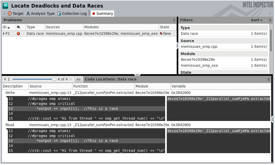This screenshot has height=165, width=275.
Task: Click the New state flag icon
Action: pyautogui.click(x=161, y=34)
